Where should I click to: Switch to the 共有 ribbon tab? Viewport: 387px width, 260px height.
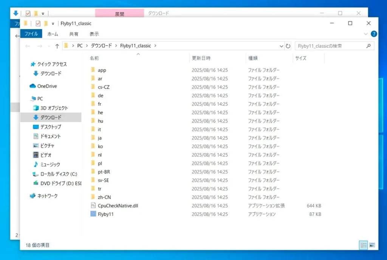point(74,34)
